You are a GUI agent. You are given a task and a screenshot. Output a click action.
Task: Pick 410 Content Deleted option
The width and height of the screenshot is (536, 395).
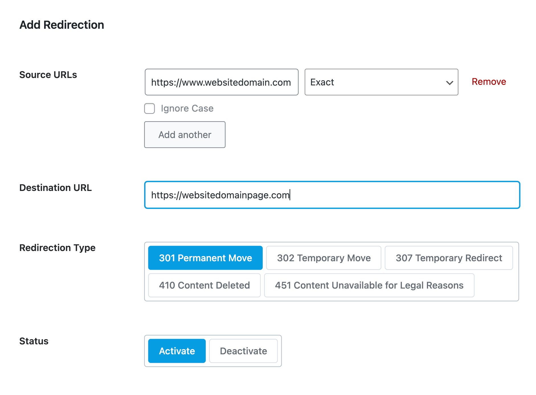point(204,285)
